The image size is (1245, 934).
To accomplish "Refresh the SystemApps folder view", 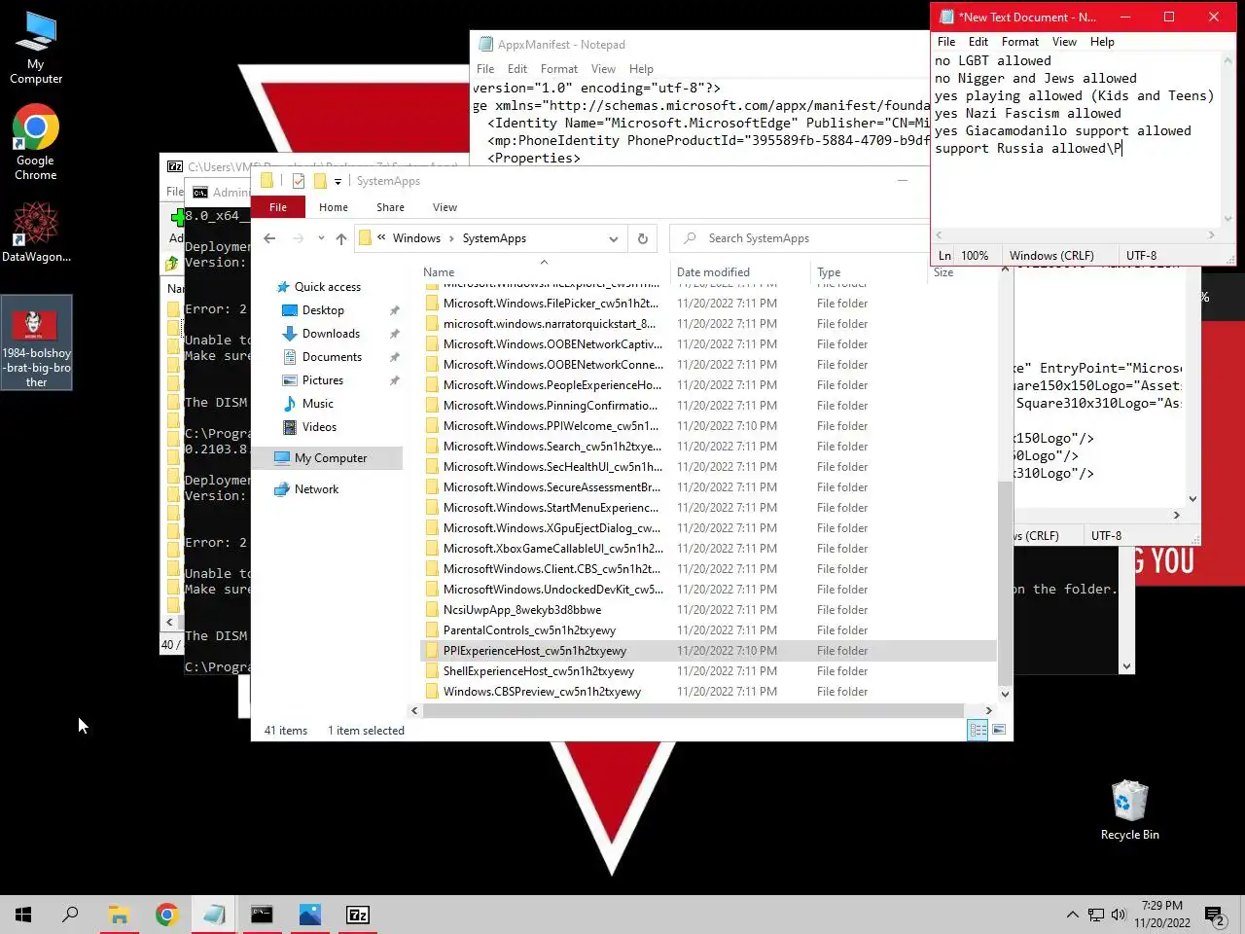I will [642, 238].
